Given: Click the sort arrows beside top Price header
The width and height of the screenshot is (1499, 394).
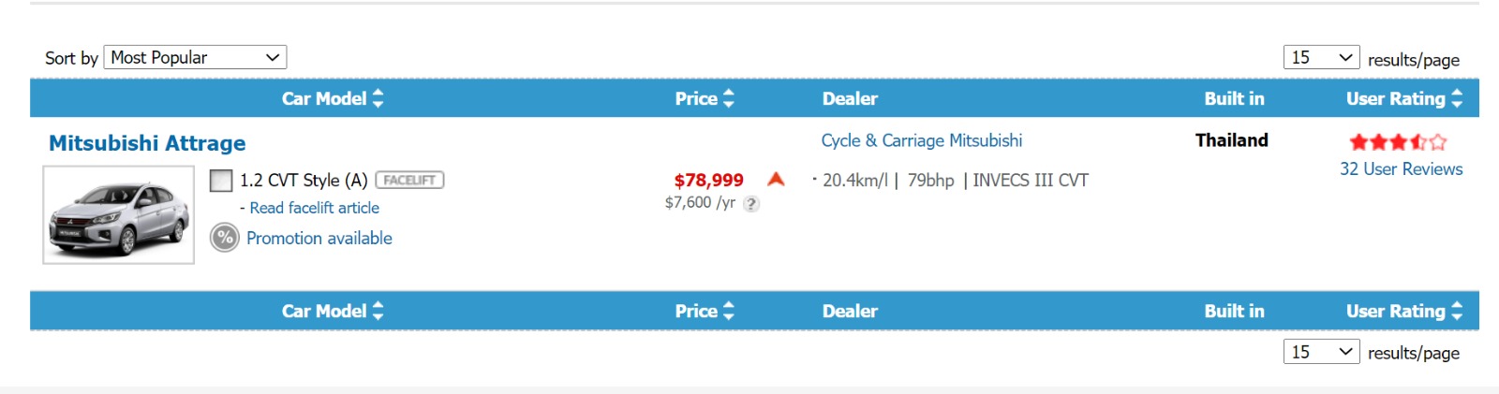Looking at the screenshot, I should tap(729, 98).
